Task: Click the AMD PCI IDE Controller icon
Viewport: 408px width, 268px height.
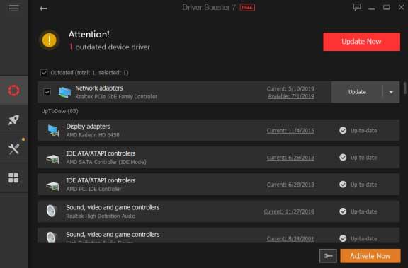Action: (x=53, y=186)
